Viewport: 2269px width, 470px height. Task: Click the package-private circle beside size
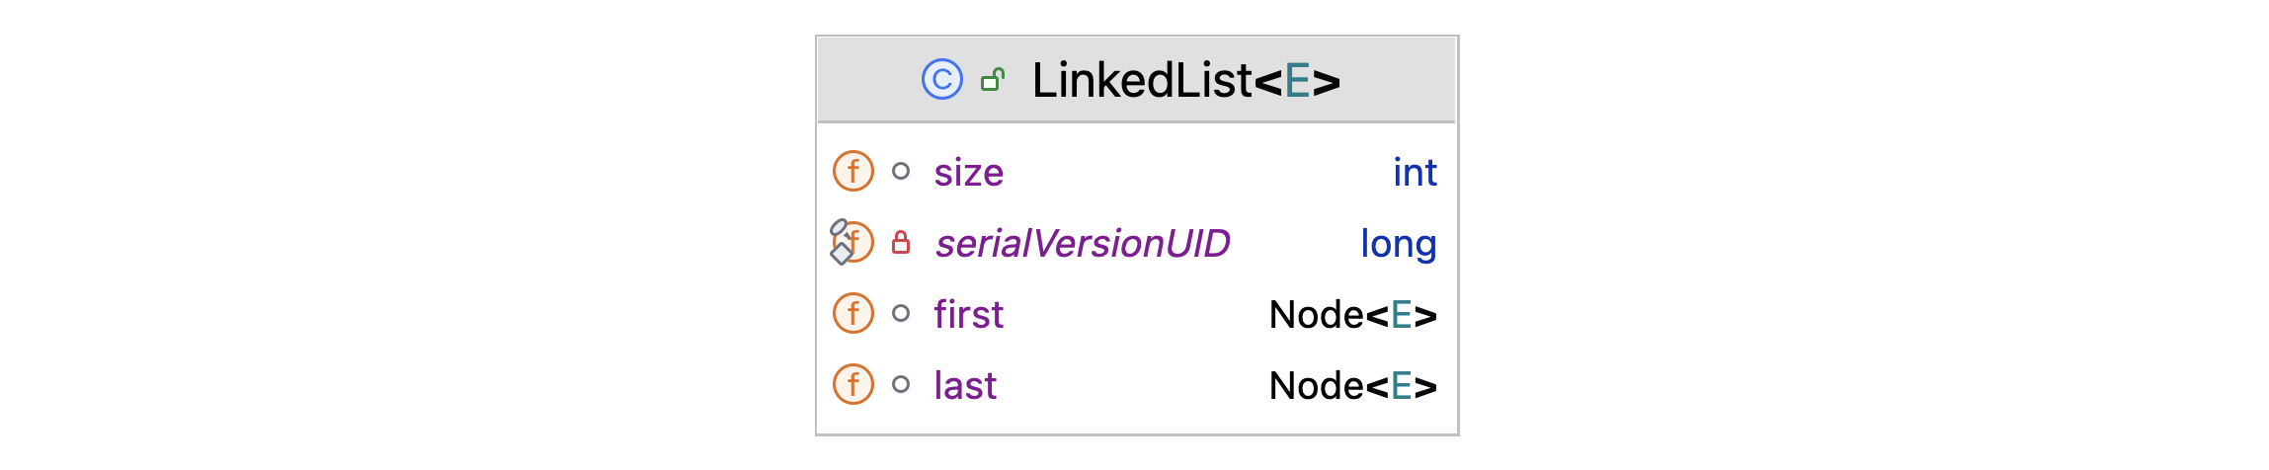901,171
